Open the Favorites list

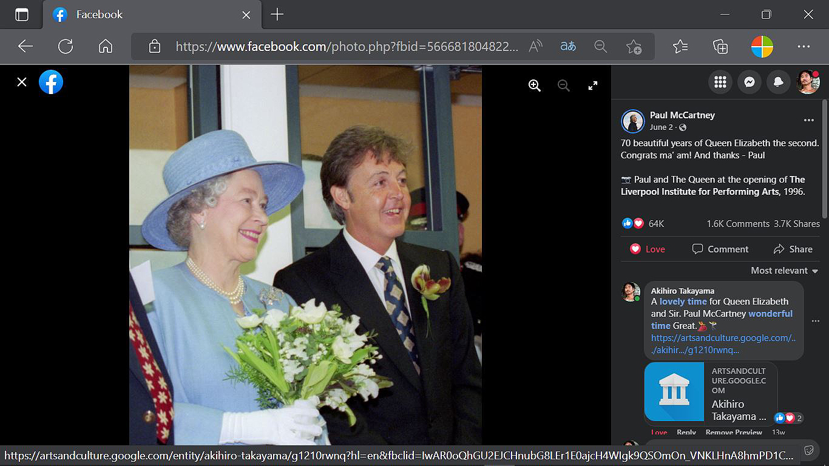click(x=680, y=46)
